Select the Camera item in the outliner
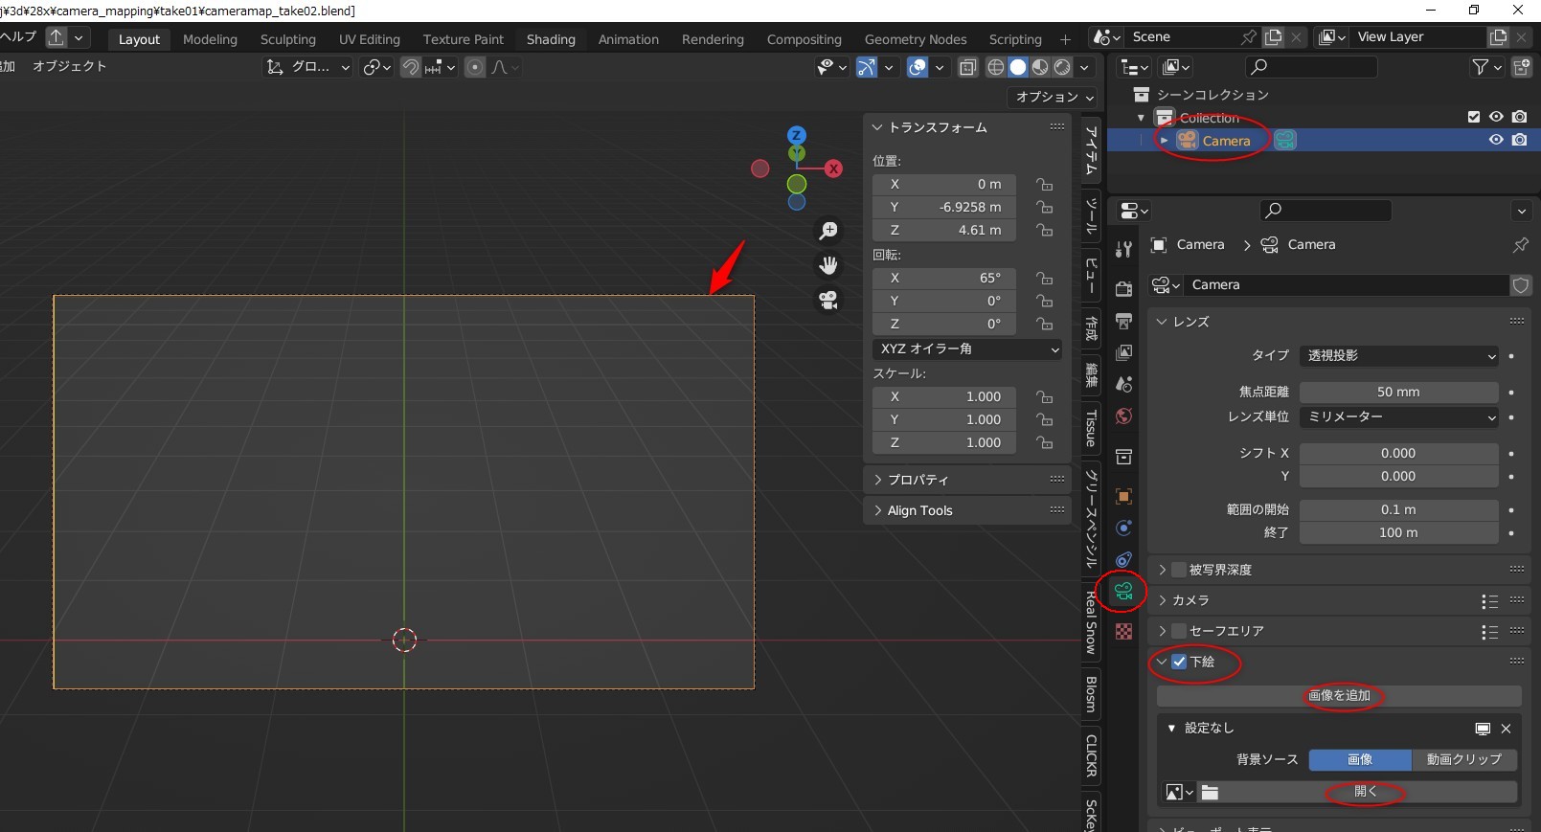Screen dimensions: 1541x832 point(1226,141)
